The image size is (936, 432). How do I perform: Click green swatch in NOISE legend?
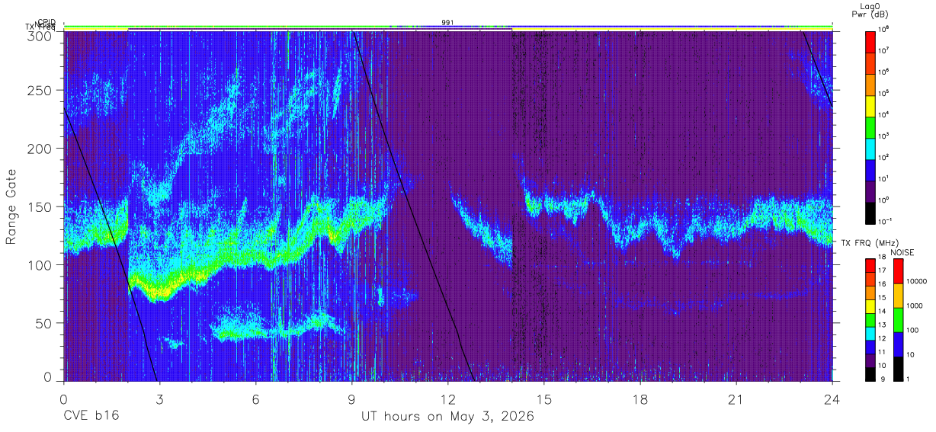click(x=899, y=320)
